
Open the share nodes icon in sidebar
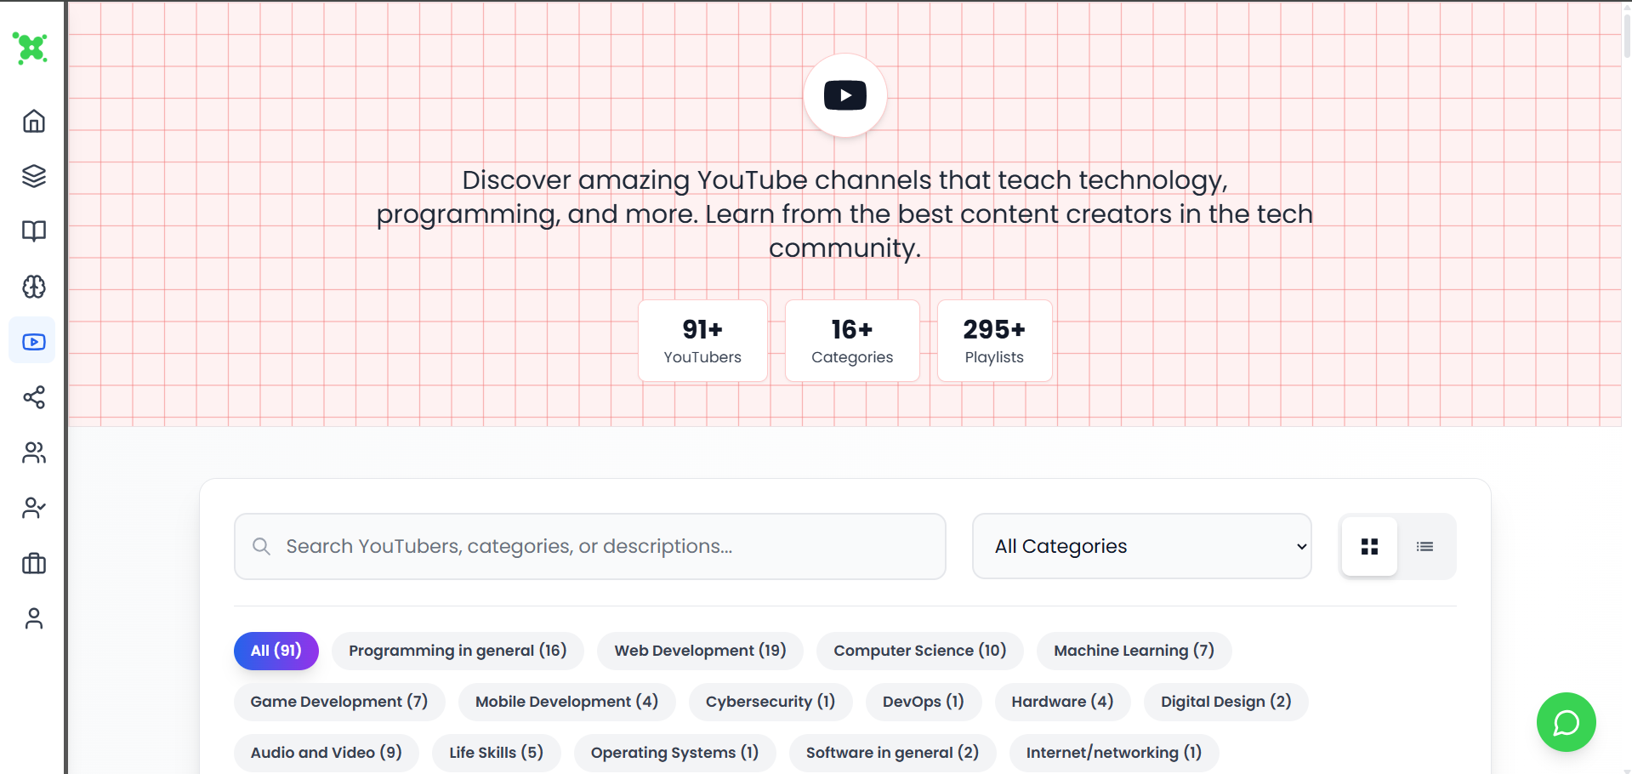pyautogui.click(x=33, y=397)
